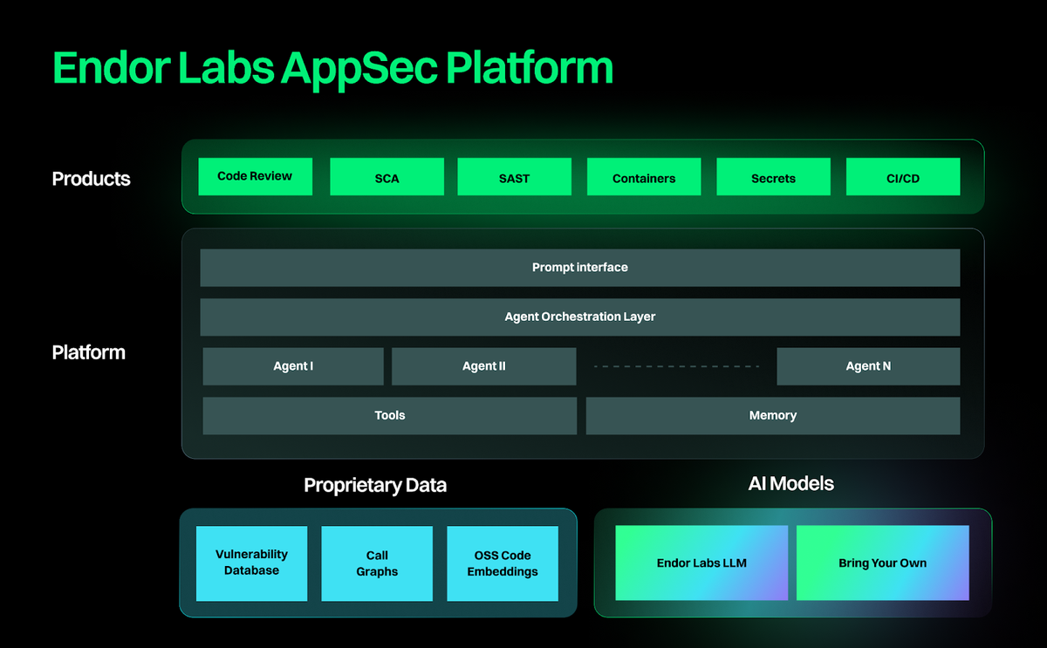This screenshot has width=1047, height=648.
Task: Click the Endor Labs AppSec Platform title
Action: coord(332,68)
